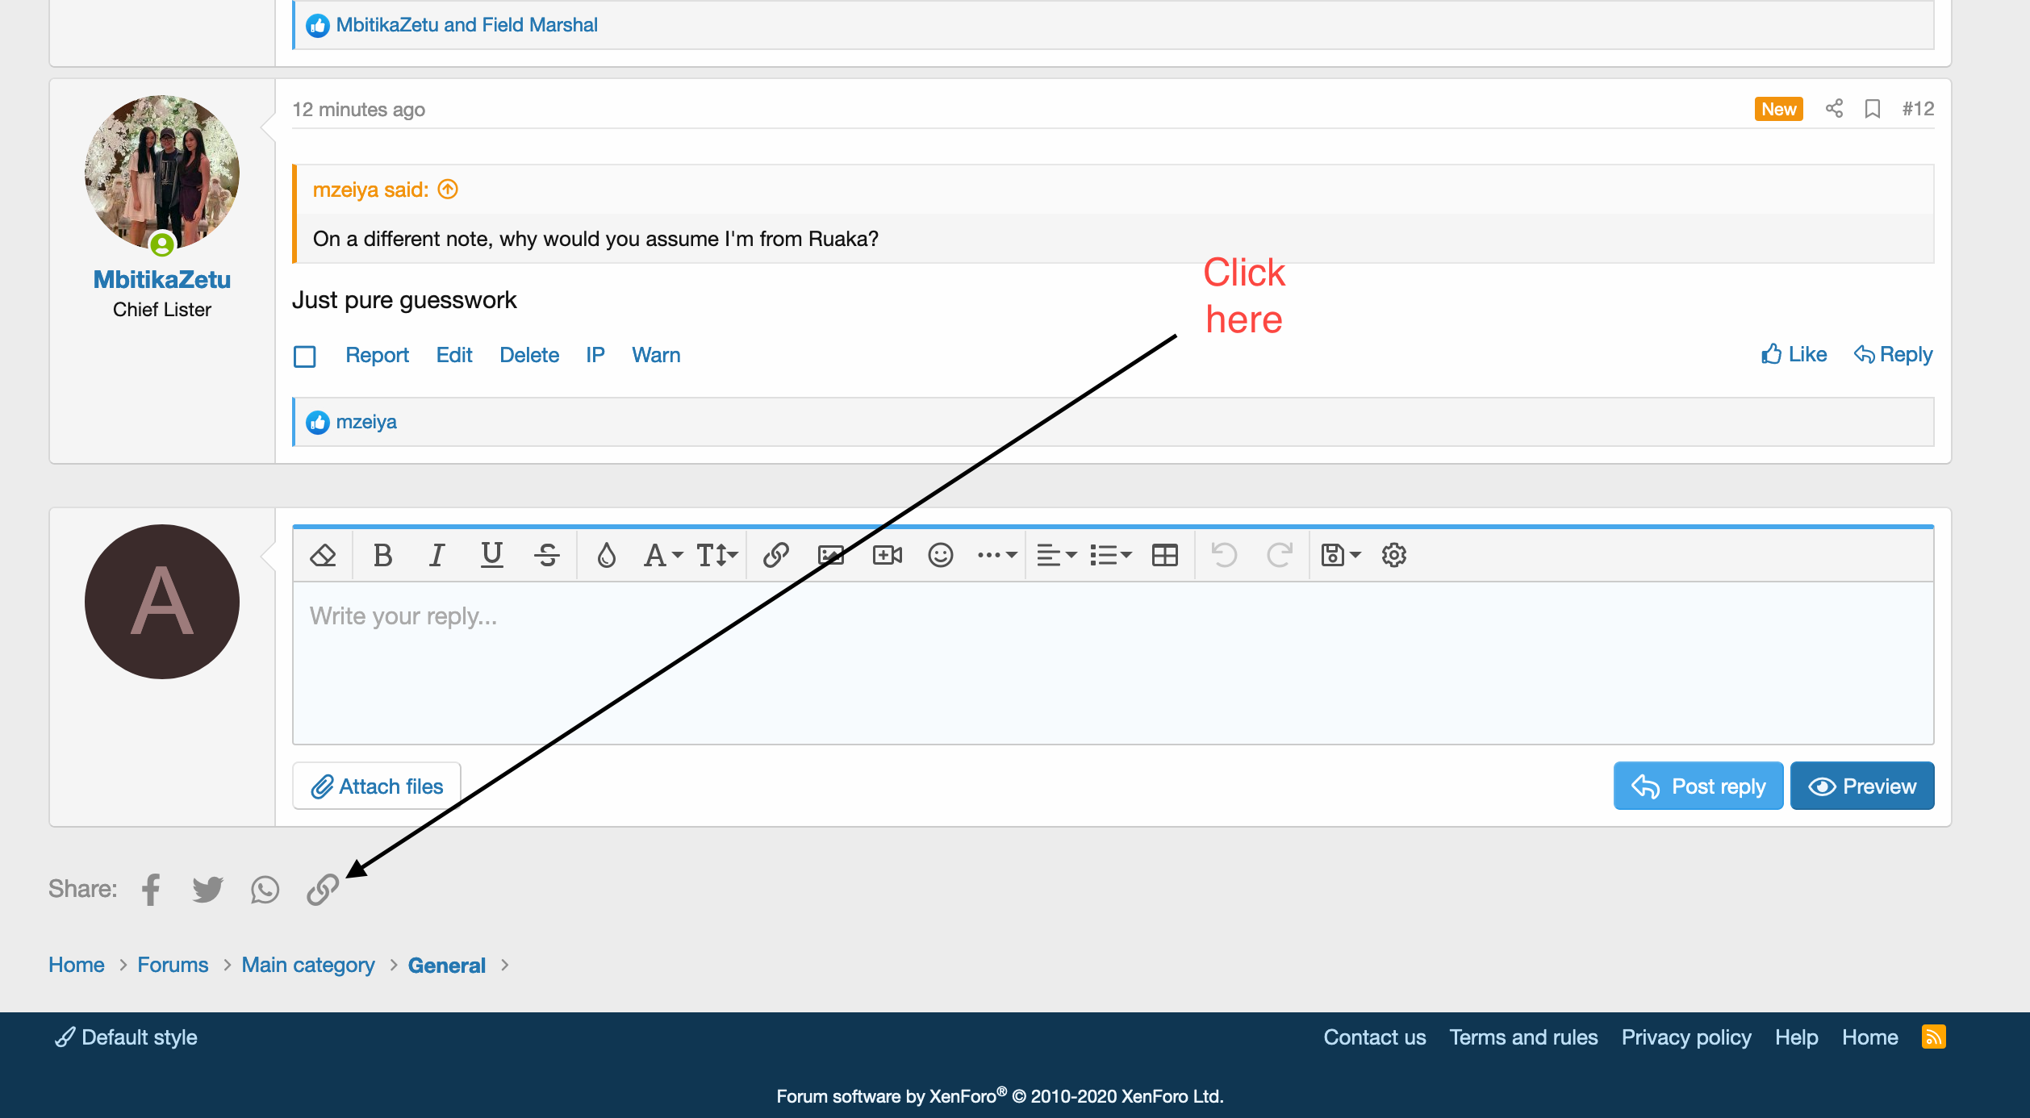
Task: Share thread on Facebook
Action: click(x=151, y=890)
